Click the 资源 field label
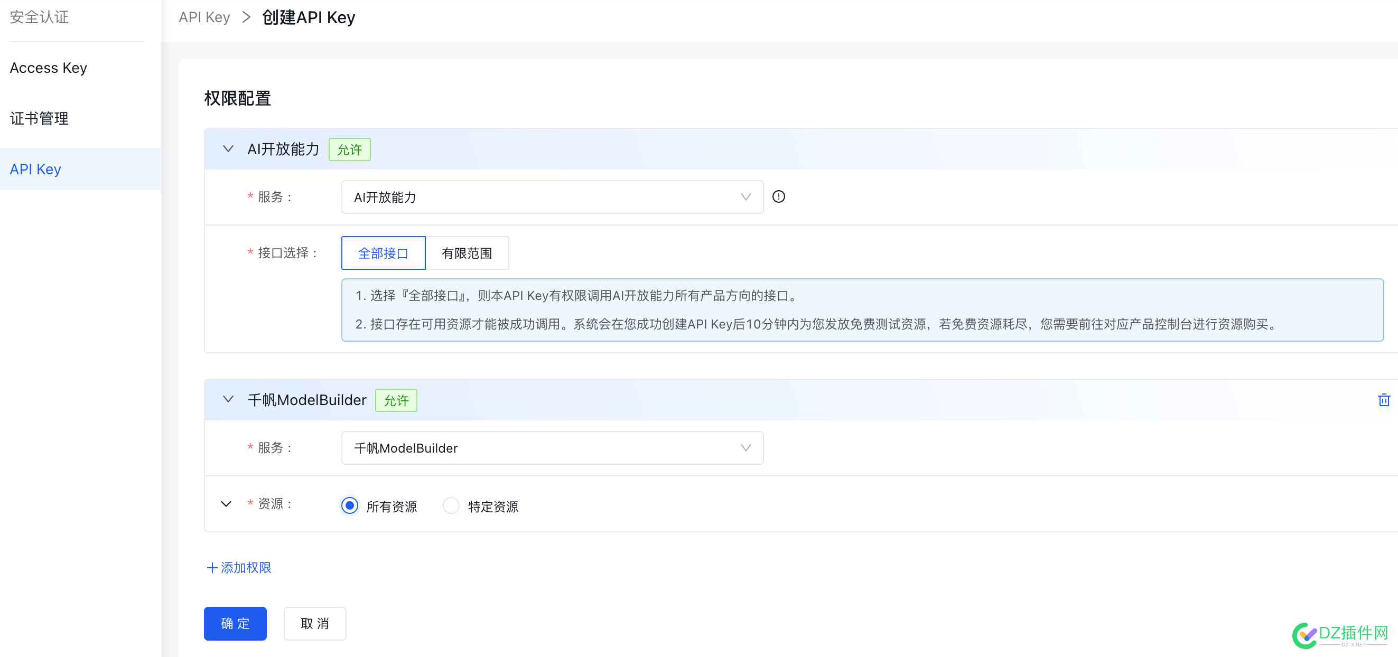The image size is (1398, 657). click(271, 504)
